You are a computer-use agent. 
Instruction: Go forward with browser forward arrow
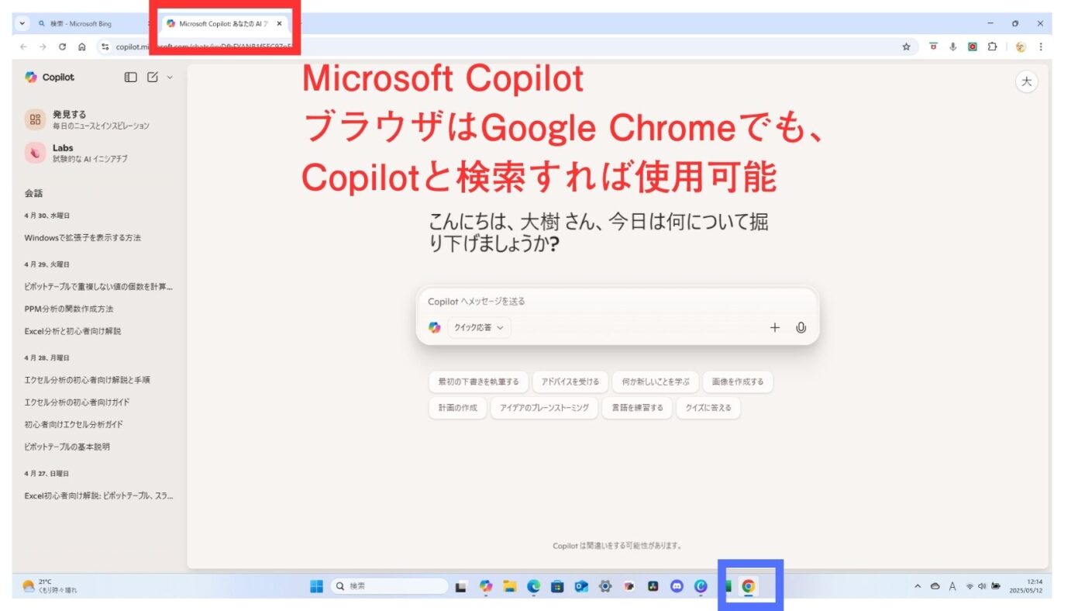pos(42,47)
